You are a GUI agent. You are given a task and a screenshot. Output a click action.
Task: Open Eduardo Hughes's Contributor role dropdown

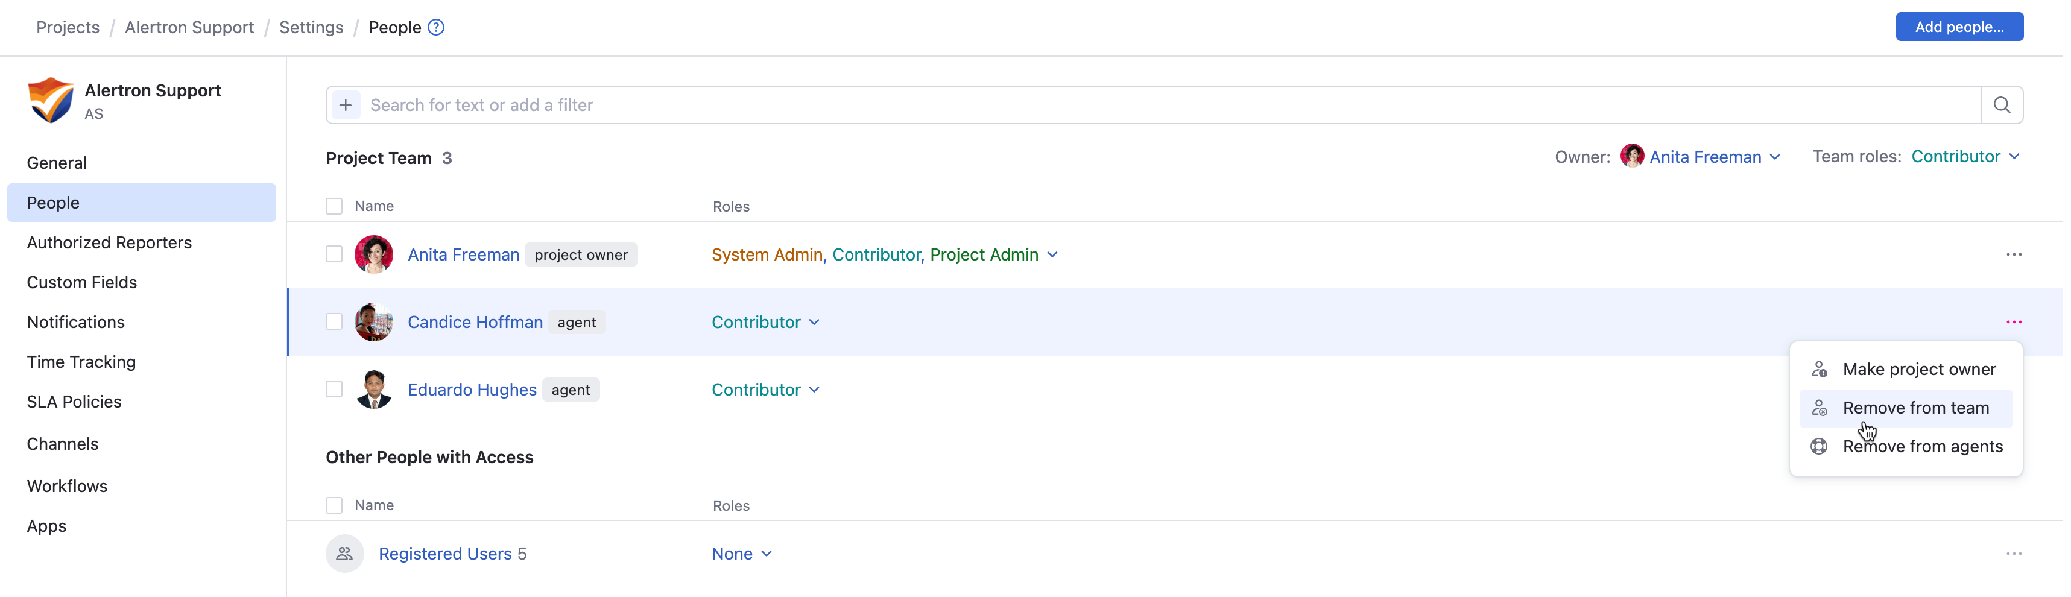tap(765, 390)
